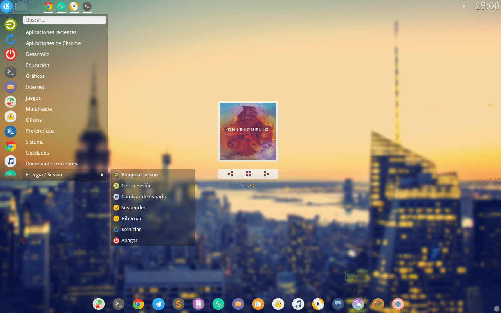The image size is (501, 313).
Task: Skip to the next track in the music widget
Action: pos(267,174)
